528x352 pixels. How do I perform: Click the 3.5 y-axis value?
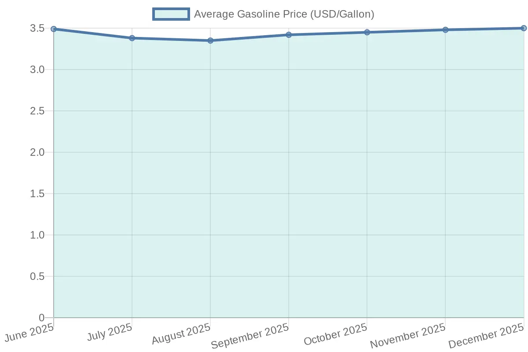tap(37, 28)
